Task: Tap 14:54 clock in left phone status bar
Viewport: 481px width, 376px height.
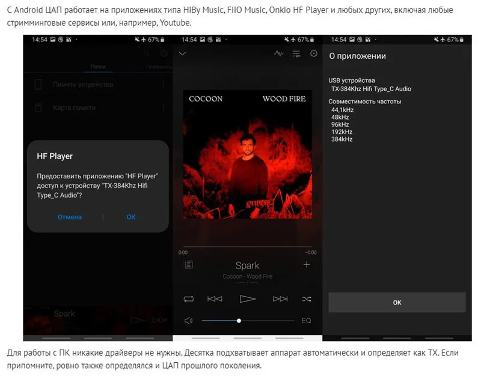Action: point(40,40)
